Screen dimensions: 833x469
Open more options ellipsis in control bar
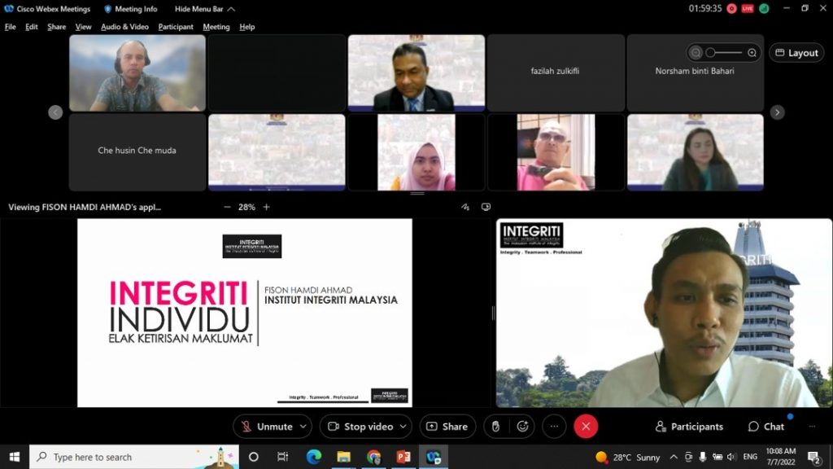(x=554, y=427)
